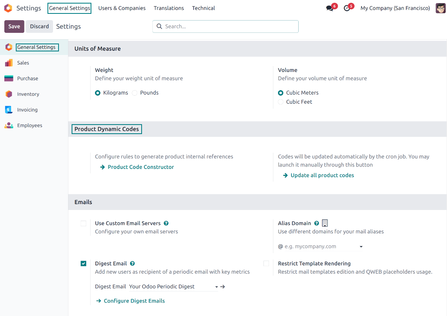Select Pounds as weight unit
Image resolution: width=447 pixels, height=316 pixels.
point(135,93)
